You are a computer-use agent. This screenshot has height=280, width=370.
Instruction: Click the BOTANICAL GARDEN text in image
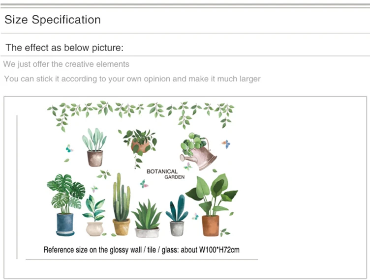(x=166, y=174)
